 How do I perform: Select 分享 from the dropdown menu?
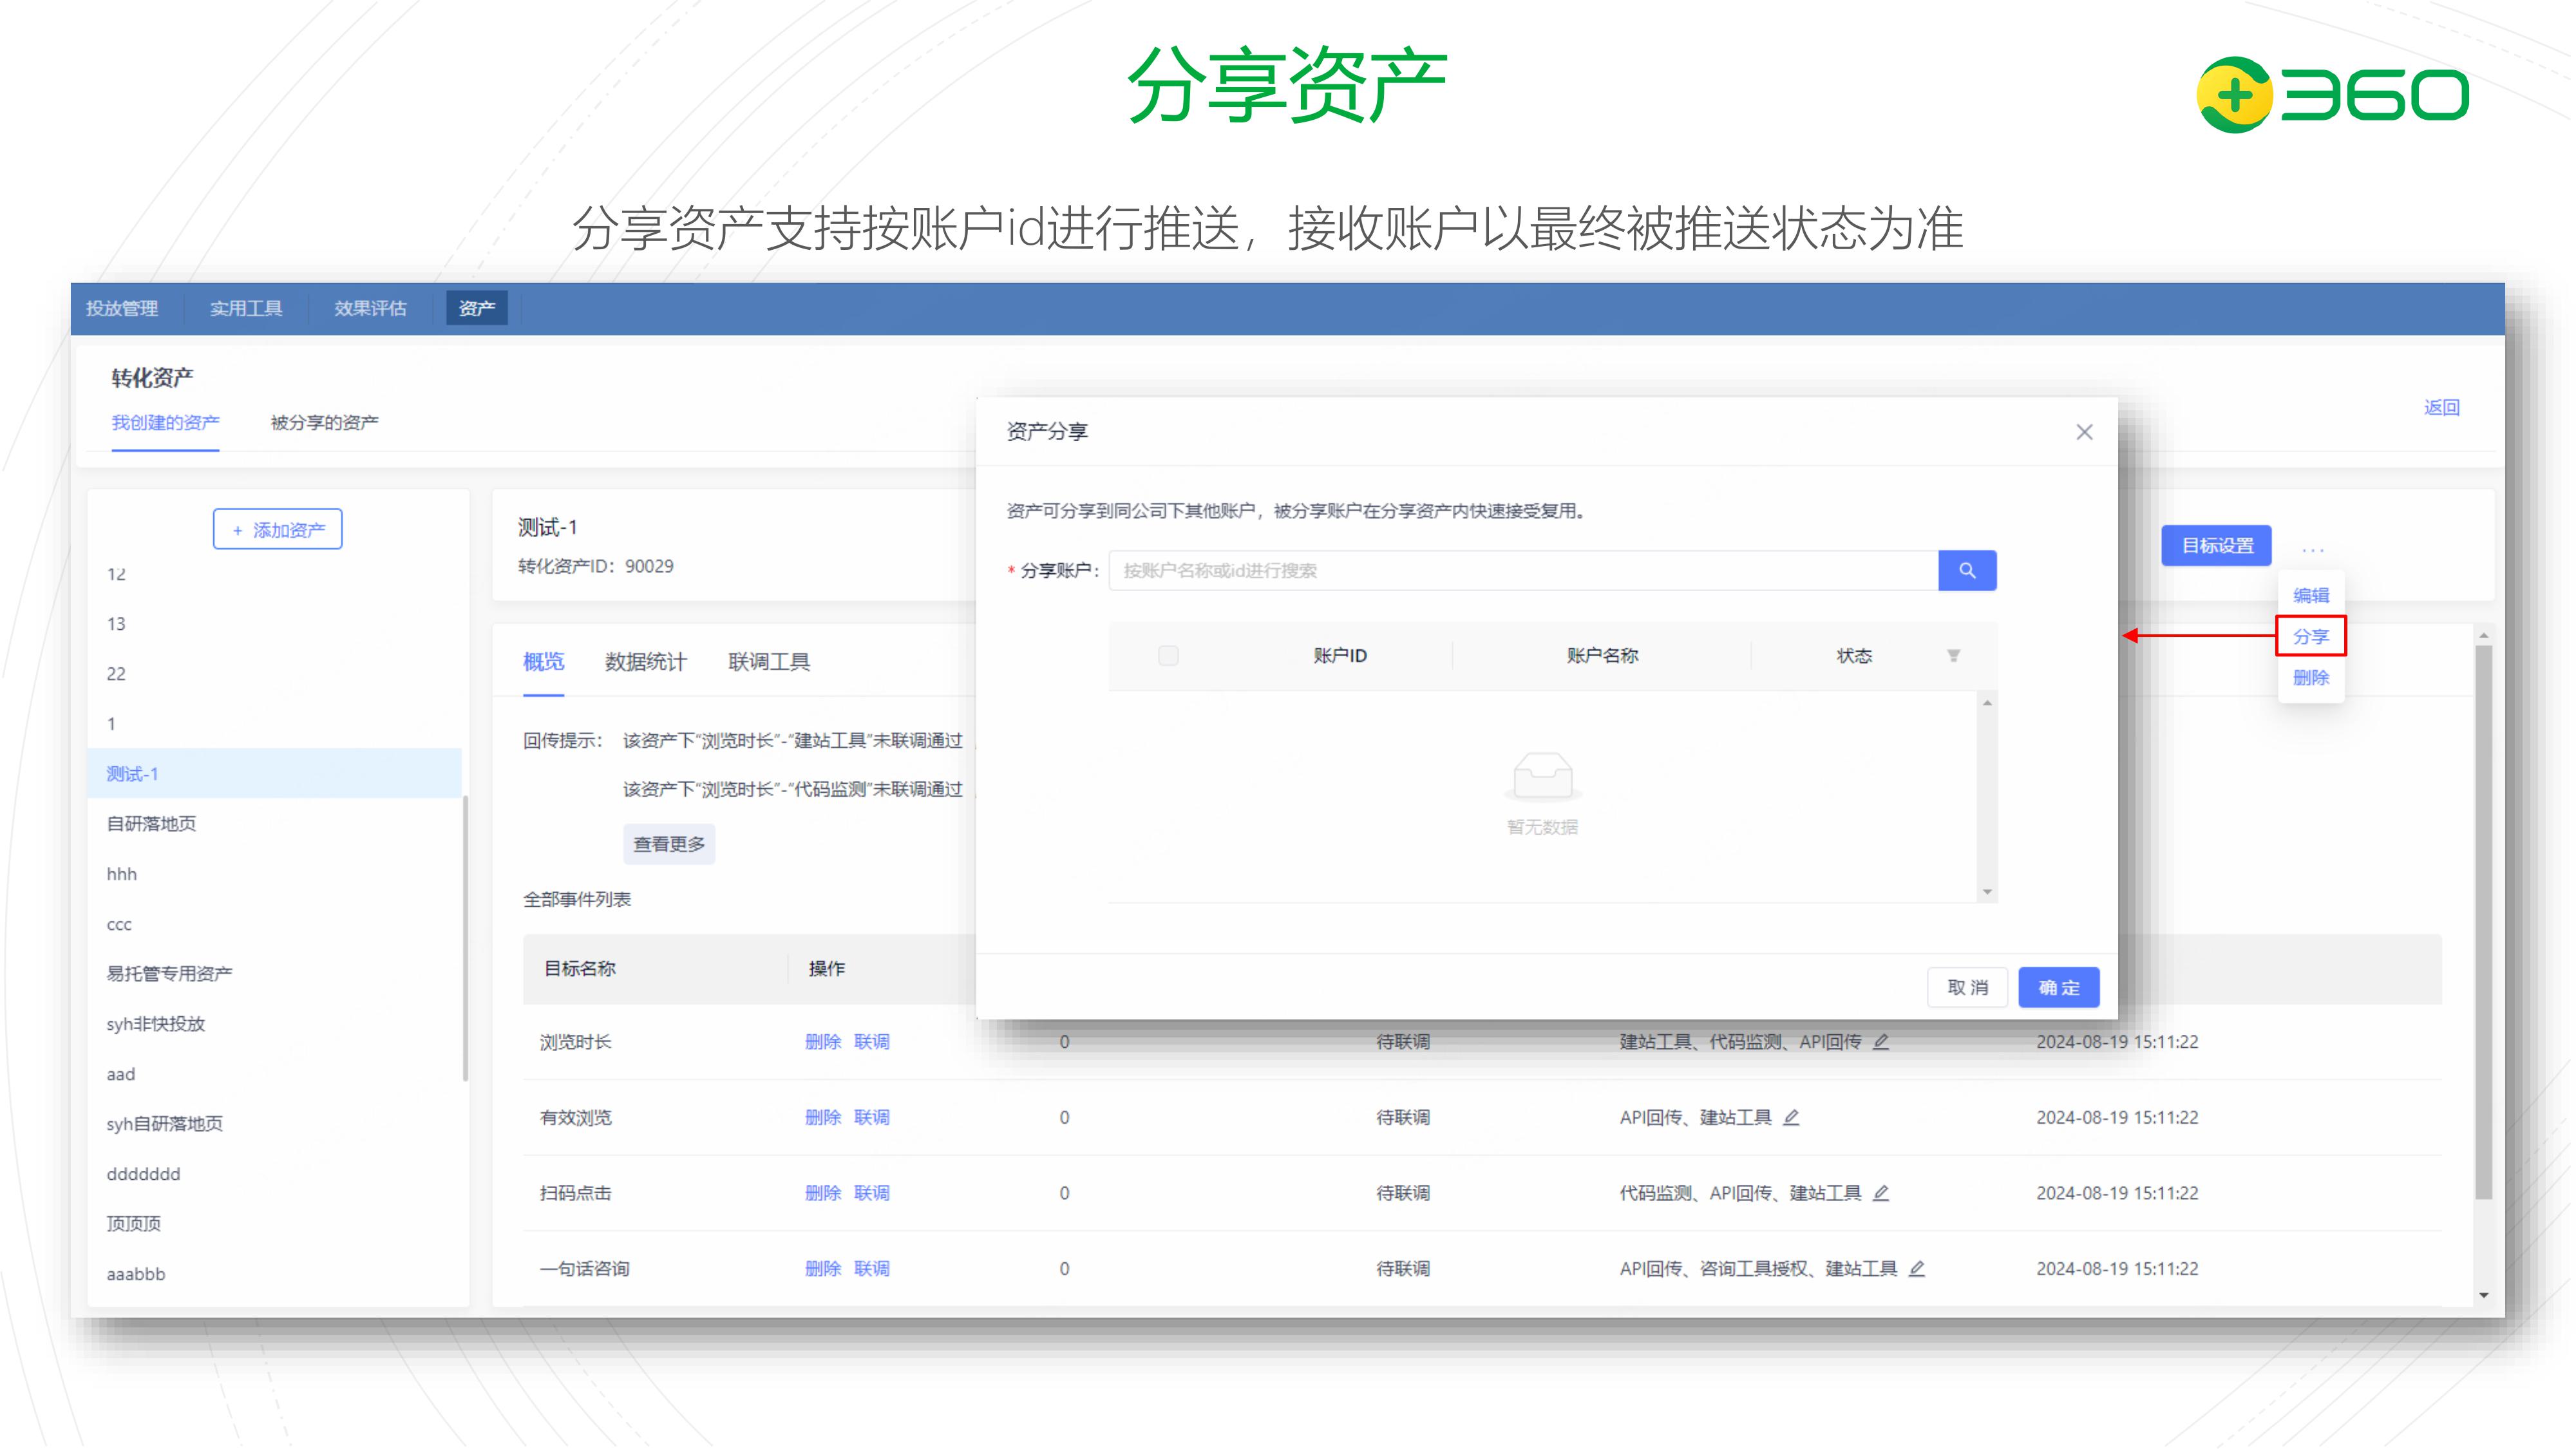(x=2310, y=636)
